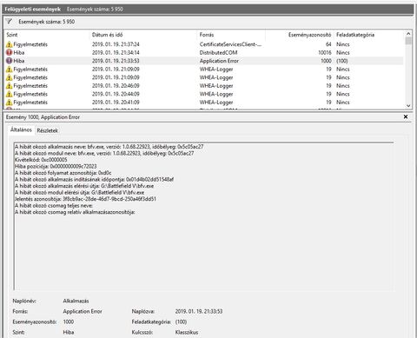Click warning icon of CertificateServicesClient row
Screen dimensions: 417x338
click(9, 44)
